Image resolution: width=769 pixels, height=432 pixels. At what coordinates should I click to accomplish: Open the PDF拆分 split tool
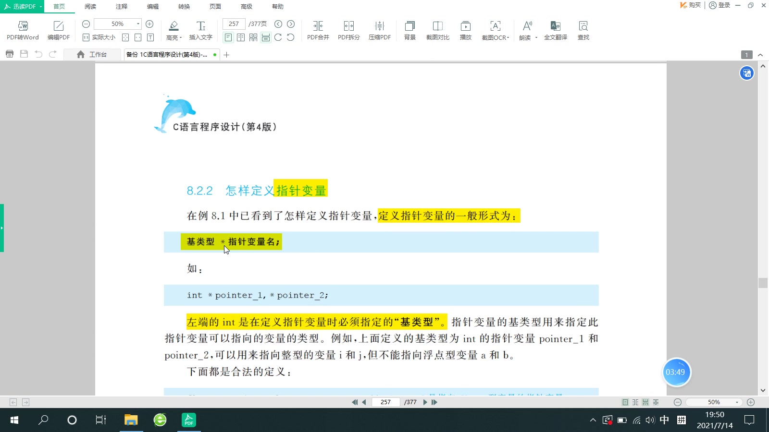(x=349, y=29)
